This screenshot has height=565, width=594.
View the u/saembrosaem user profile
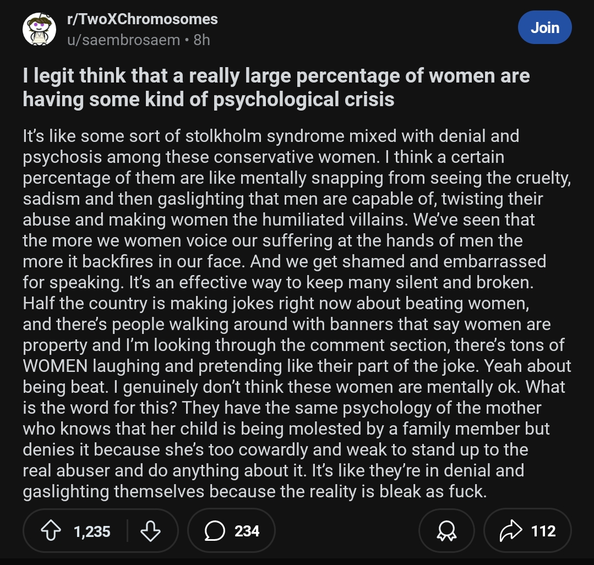coord(123,40)
